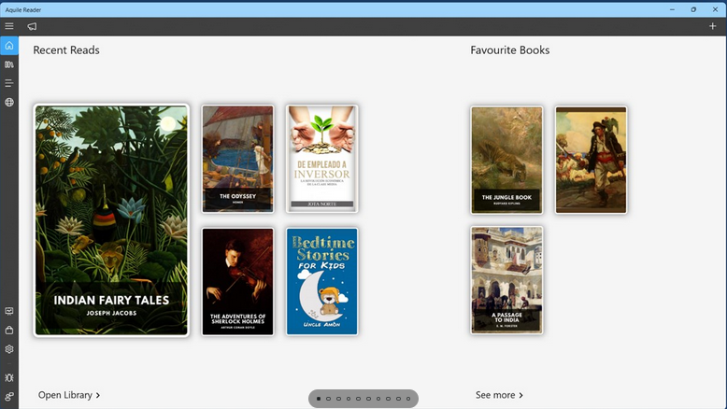Image resolution: width=727 pixels, height=409 pixels.
Task: Open A Passage to India cover
Action: point(506,280)
